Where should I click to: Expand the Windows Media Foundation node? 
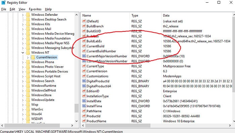[x=23, y=39]
